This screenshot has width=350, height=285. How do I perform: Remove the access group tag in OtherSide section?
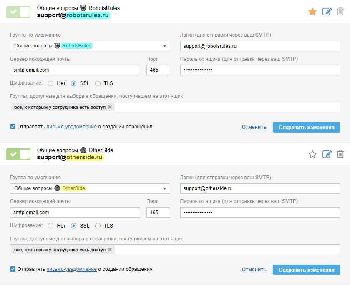110,250
